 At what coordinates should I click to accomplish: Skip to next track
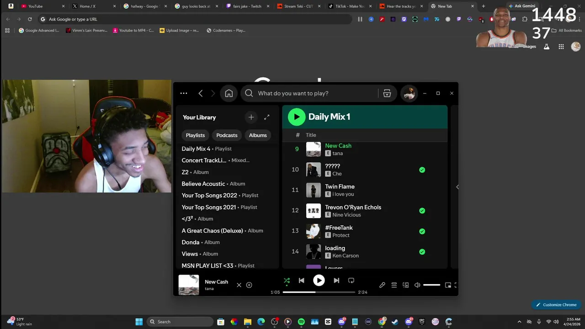[336, 281]
